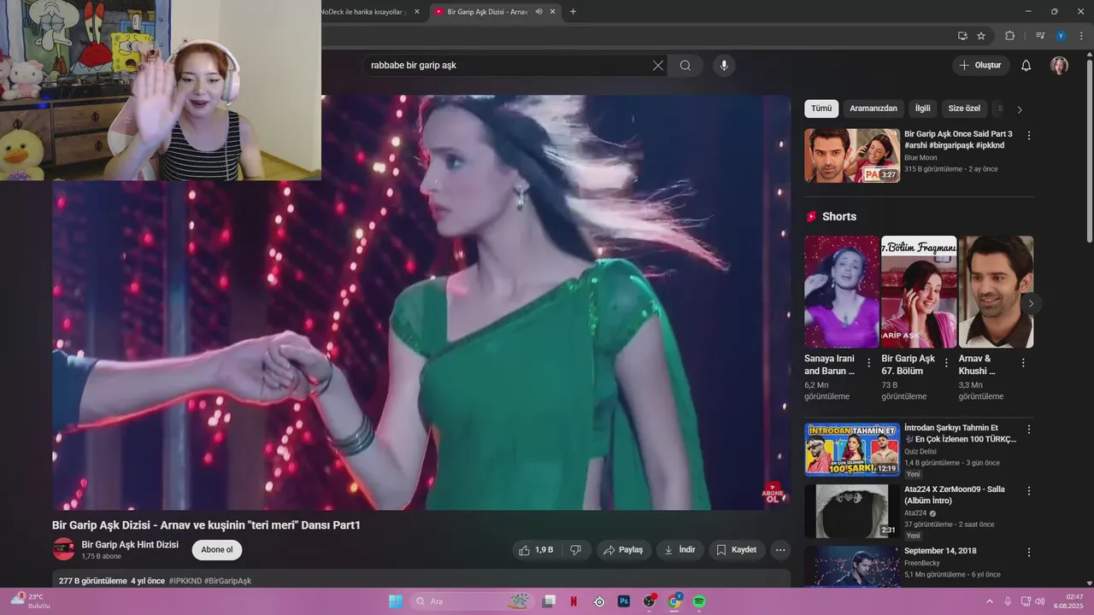Open Chrome three-dot menu
Image resolution: width=1094 pixels, height=615 pixels.
coord(1080,36)
